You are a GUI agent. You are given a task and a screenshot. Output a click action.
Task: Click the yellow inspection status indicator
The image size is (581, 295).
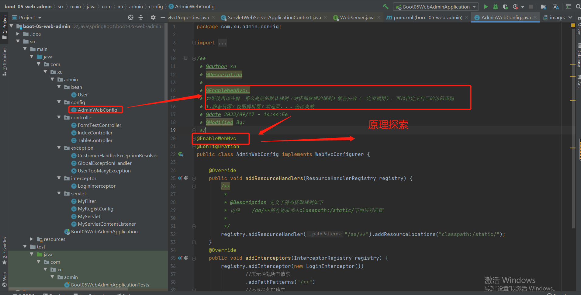[x=573, y=26]
